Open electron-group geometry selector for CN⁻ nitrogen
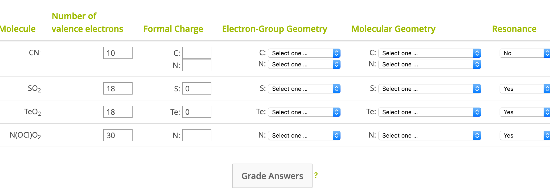Screen dimensions: 550x196 [x=303, y=64]
